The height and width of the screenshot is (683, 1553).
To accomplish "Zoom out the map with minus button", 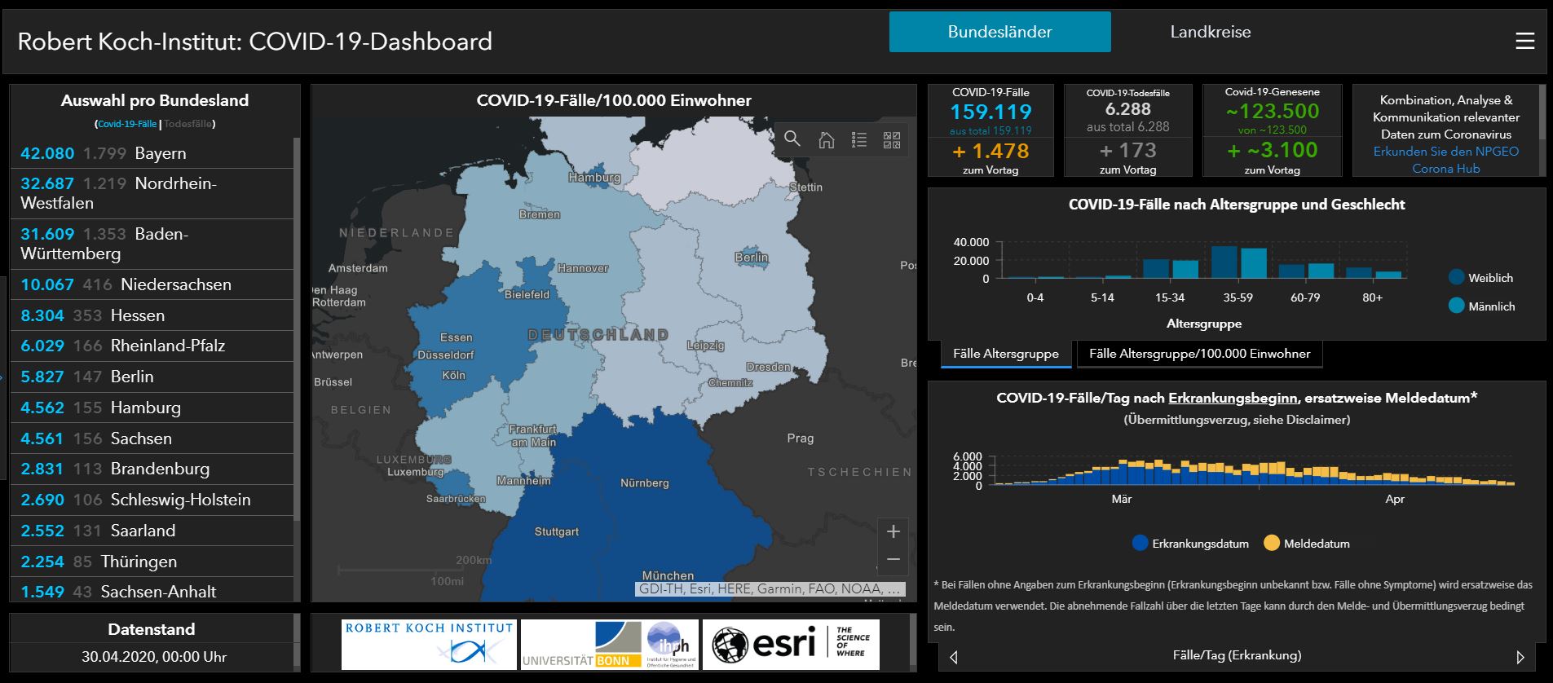I will [x=893, y=559].
